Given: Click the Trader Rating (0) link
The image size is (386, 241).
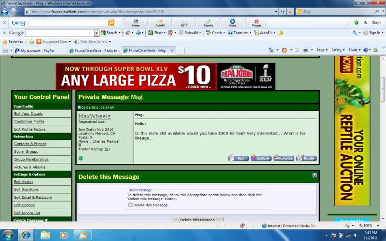Looking at the screenshot, I should coord(107,149).
